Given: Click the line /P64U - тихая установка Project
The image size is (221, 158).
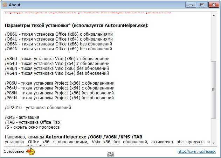Looking at the screenshot, I should (x=60, y=88).
